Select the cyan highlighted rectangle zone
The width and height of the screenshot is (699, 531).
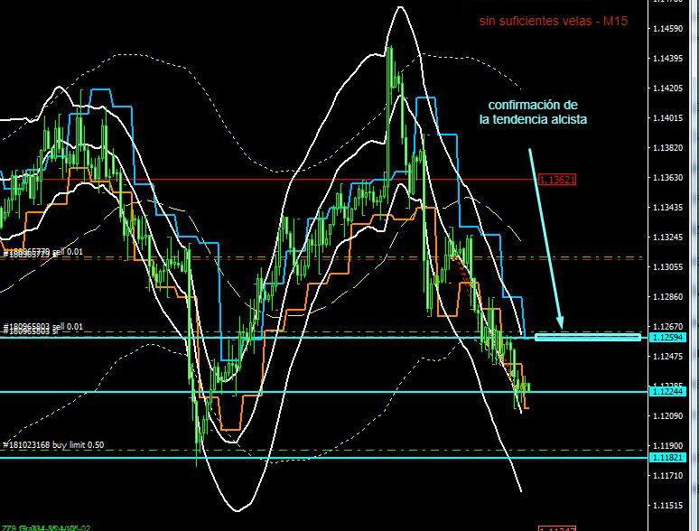click(x=588, y=338)
